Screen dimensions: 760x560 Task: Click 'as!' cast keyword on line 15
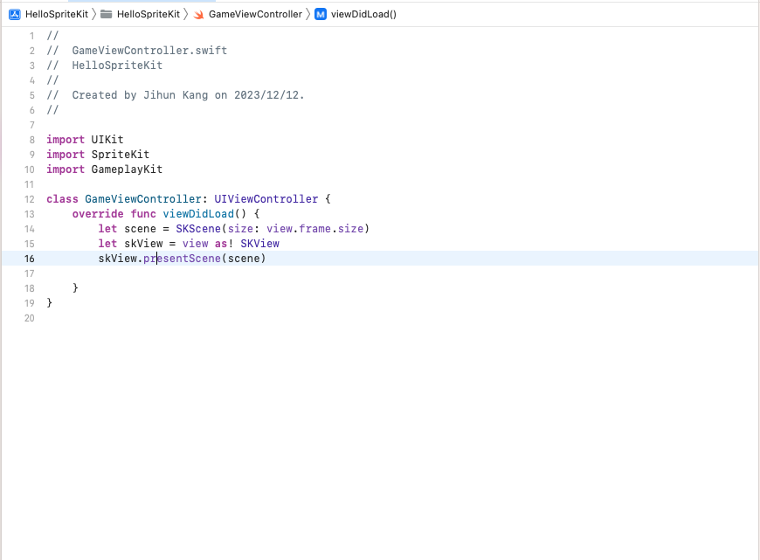coord(224,244)
